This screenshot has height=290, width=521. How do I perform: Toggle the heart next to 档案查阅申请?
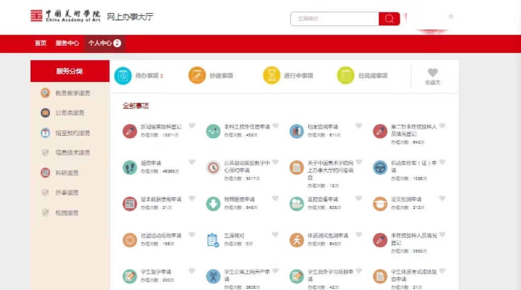(x=359, y=126)
